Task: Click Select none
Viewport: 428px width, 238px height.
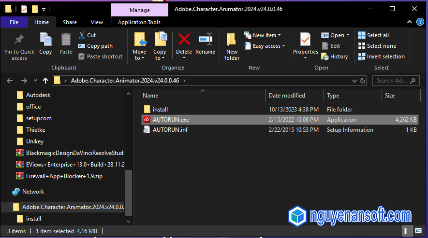Action: [x=377, y=46]
